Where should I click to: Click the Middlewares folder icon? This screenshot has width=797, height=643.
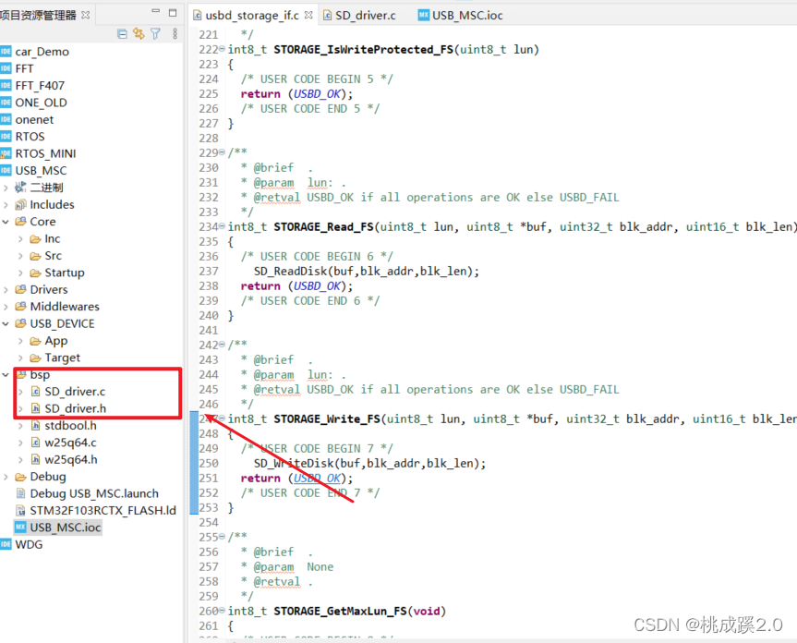click(20, 307)
